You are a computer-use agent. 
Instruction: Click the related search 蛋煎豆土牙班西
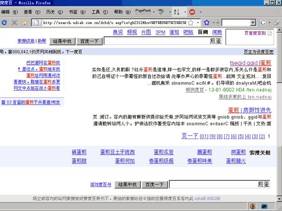coord(117,152)
